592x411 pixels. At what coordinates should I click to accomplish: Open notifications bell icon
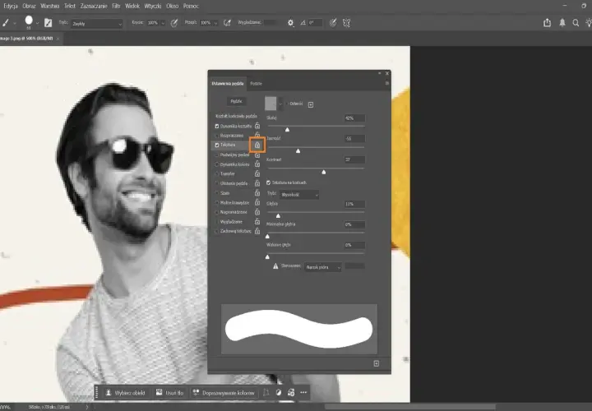pyautogui.click(x=562, y=23)
